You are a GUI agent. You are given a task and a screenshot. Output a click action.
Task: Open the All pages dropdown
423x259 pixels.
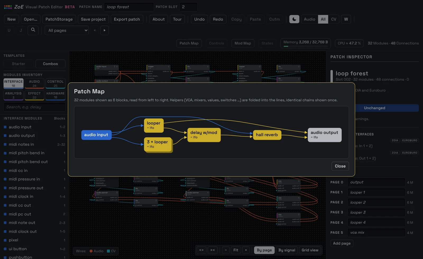tap(67, 30)
